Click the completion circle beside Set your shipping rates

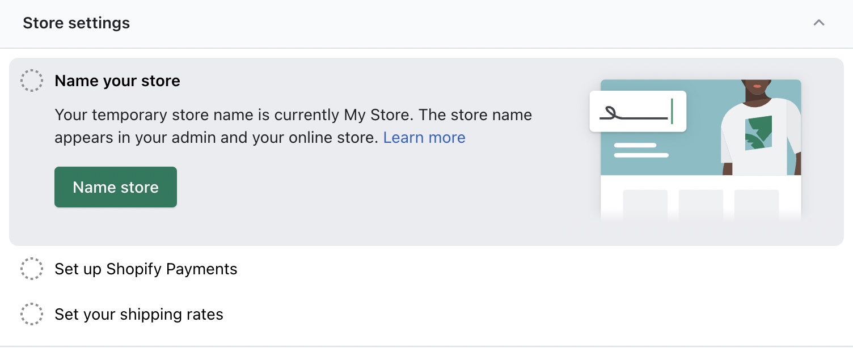(32, 315)
